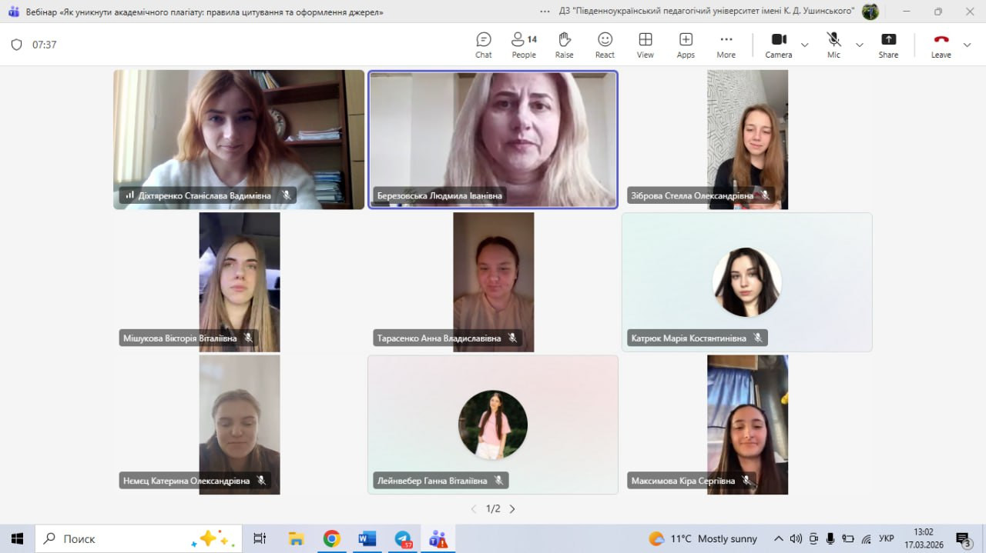Select Березовська Людмила Іванівна video tile

pyautogui.click(x=493, y=139)
